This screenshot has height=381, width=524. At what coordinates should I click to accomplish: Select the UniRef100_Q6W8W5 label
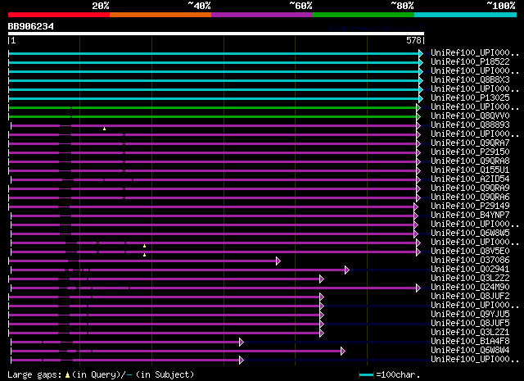pyautogui.click(x=470, y=234)
